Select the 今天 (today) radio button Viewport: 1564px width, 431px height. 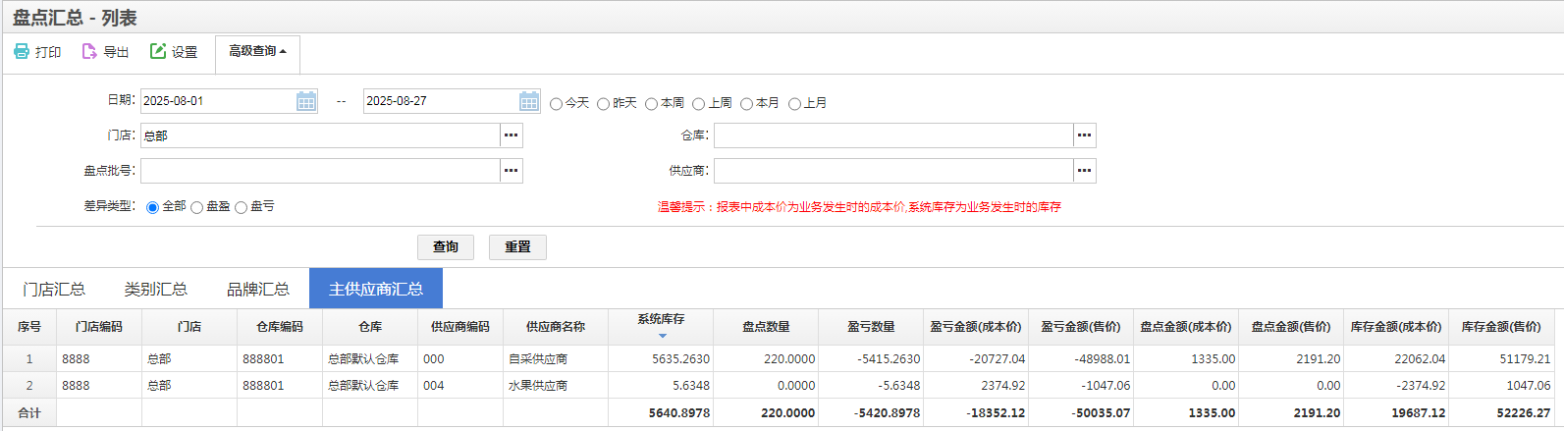click(557, 104)
